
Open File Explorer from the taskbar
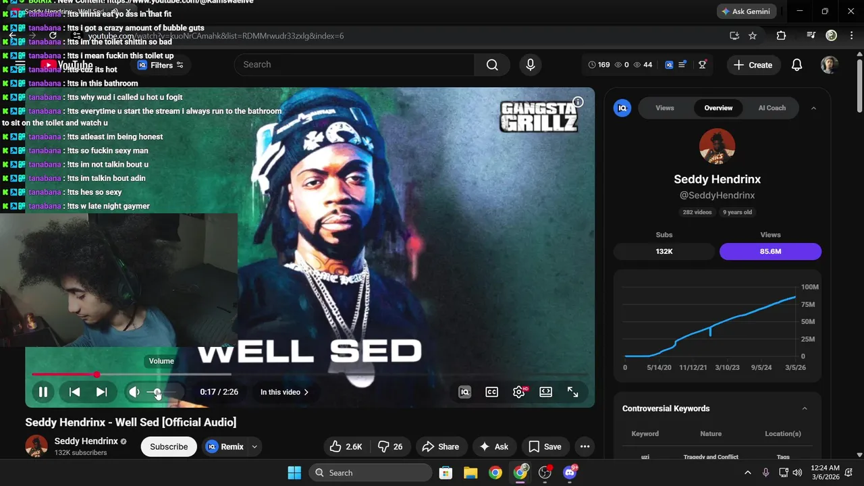tap(470, 473)
